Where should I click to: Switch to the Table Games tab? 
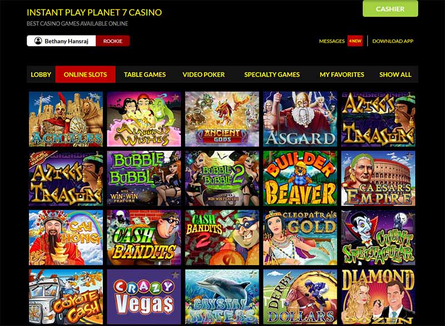(145, 75)
